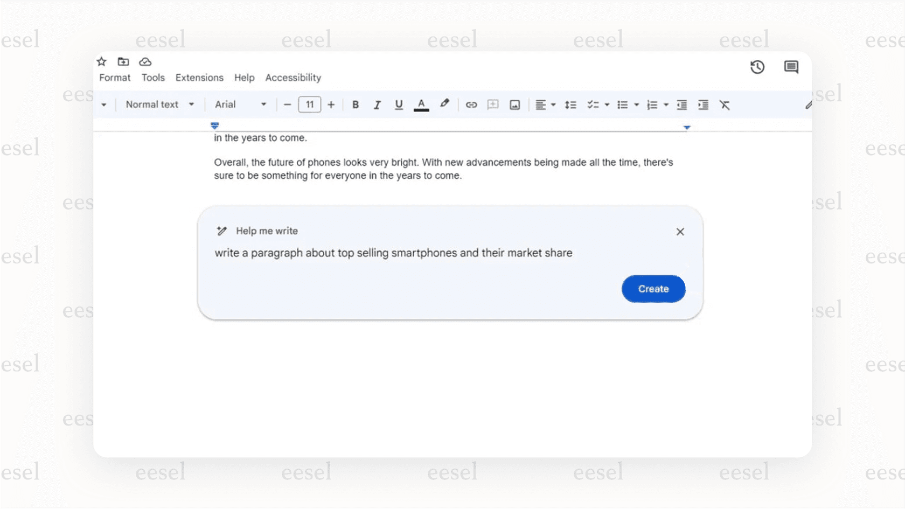Toggle italic text formatting
Viewport: 905px width, 509px height.
coord(377,104)
